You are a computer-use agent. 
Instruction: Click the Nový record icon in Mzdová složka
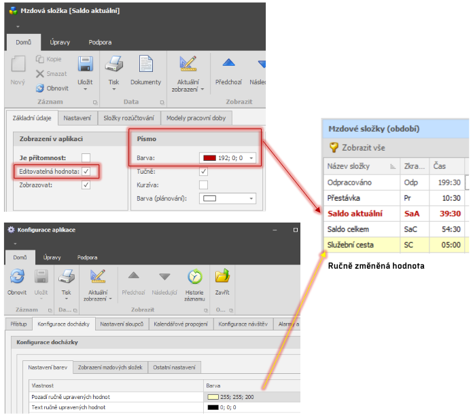point(18,64)
